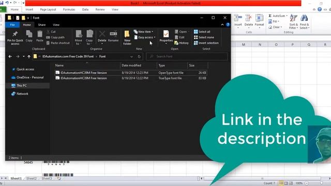331x186 pixels.
Task: Choose Copy path in Explorer ribbon
Action: pos(55,37)
